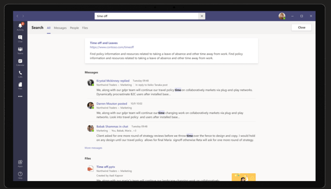Open the Calls icon

(20, 74)
